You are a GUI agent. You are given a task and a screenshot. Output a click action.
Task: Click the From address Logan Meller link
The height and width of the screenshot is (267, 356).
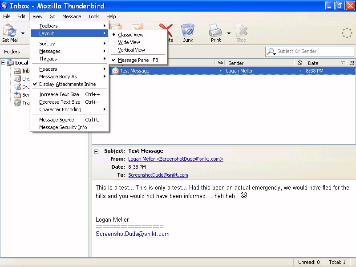[x=176, y=159]
